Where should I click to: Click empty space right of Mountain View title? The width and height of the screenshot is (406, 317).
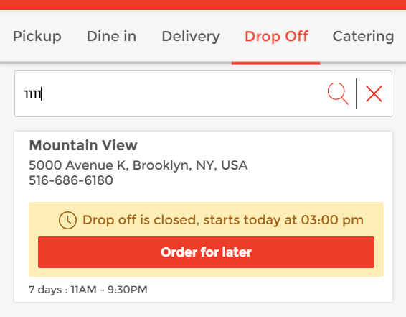click(259, 145)
